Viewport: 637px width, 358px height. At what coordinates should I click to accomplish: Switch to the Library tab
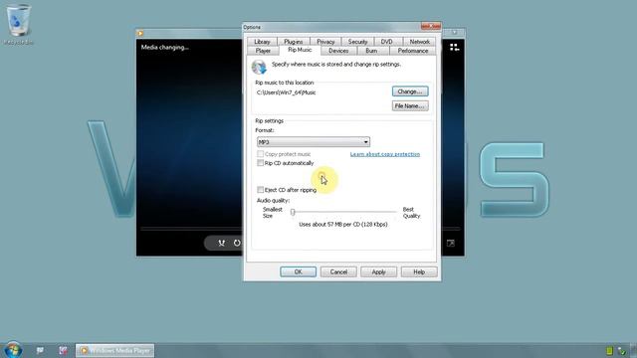click(262, 42)
